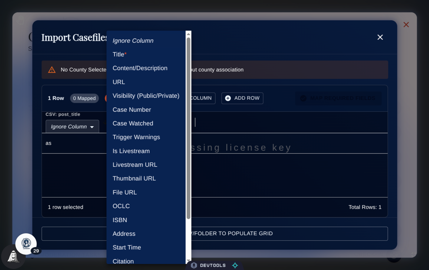The width and height of the screenshot is (429, 270).
Task: Select OCLC option
Action: point(146,206)
